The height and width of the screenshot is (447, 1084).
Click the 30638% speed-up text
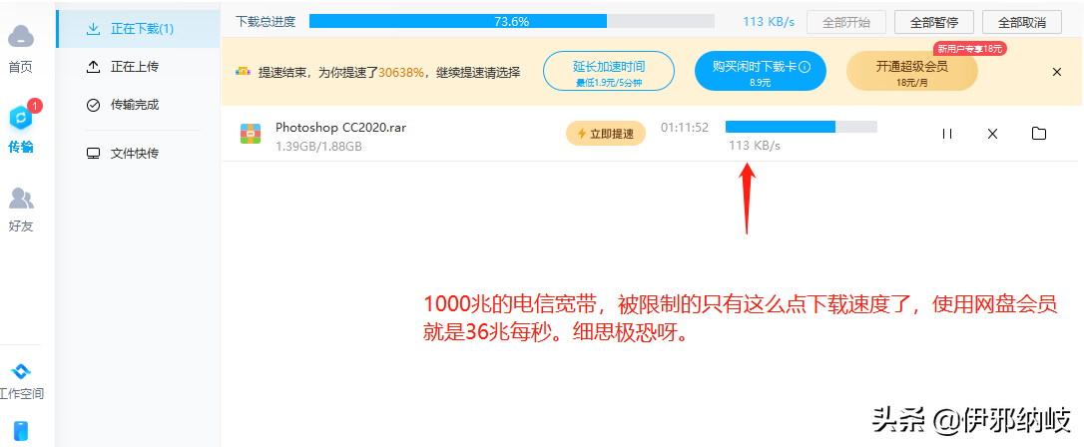(x=401, y=72)
